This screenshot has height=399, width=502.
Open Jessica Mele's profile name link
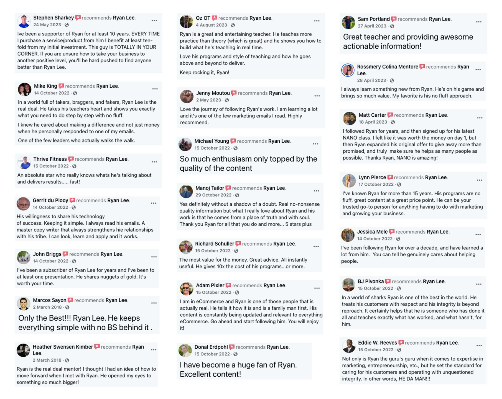(372, 232)
